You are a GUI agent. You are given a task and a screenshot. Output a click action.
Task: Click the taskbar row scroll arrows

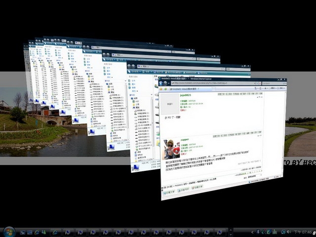[231, 233]
